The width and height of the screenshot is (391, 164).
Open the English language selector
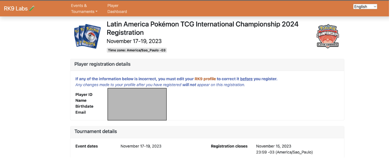click(365, 7)
